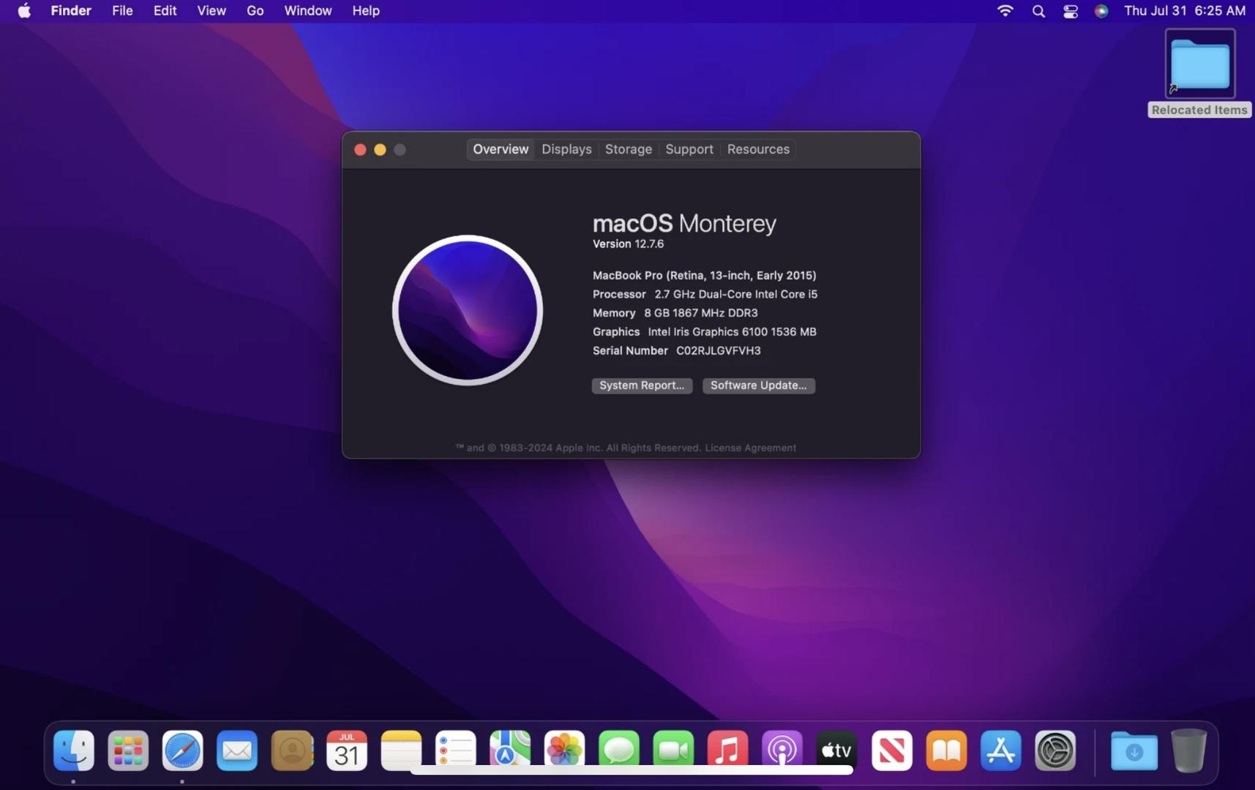Open the Edit menu
Image resolution: width=1255 pixels, height=790 pixels.
click(165, 11)
